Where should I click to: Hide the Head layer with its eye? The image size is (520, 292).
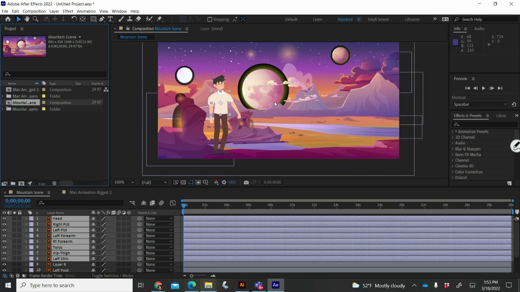(4, 219)
